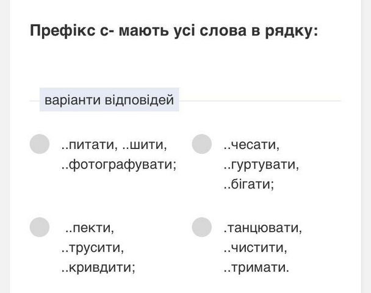The image size is (371, 293).
Task: Select the word .танцювати,
Action: [262, 228]
